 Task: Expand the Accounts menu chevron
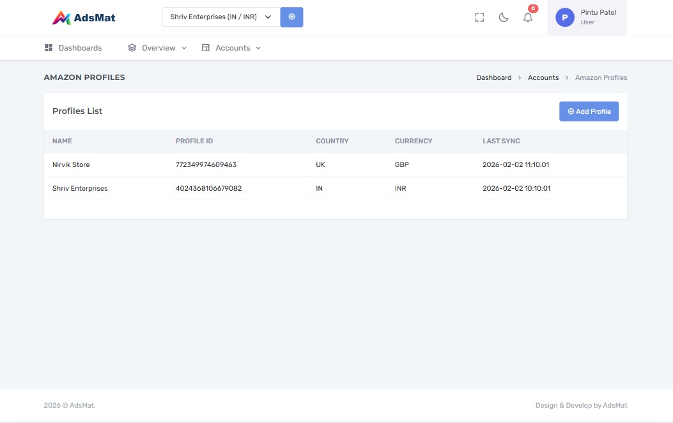(258, 48)
